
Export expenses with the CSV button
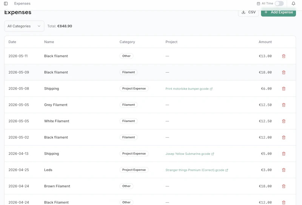click(248, 12)
